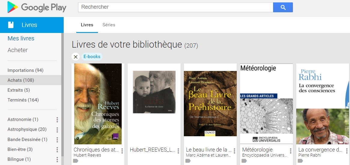Open three-dot menu for Astronomie shelf

coord(57,120)
